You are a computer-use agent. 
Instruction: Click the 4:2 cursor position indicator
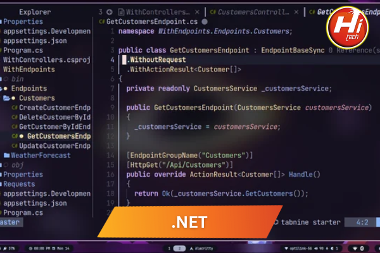pyautogui.click(x=363, y=222)
